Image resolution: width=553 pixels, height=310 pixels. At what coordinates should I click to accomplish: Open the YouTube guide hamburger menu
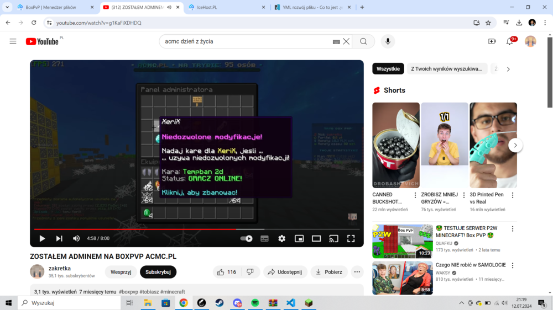tap(13, 41)
